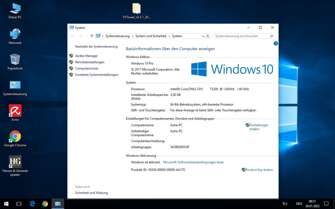Open the notification center icon
Screen dimensions: 335x209
point(326,204)
